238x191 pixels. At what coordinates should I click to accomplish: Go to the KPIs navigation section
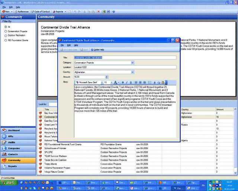coord(18,136)
